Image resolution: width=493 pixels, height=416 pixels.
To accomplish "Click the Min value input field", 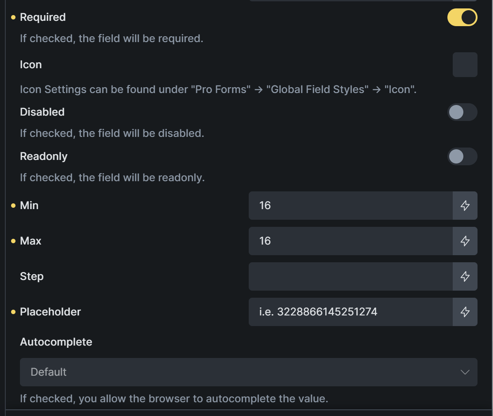I will tap(350, 206).
